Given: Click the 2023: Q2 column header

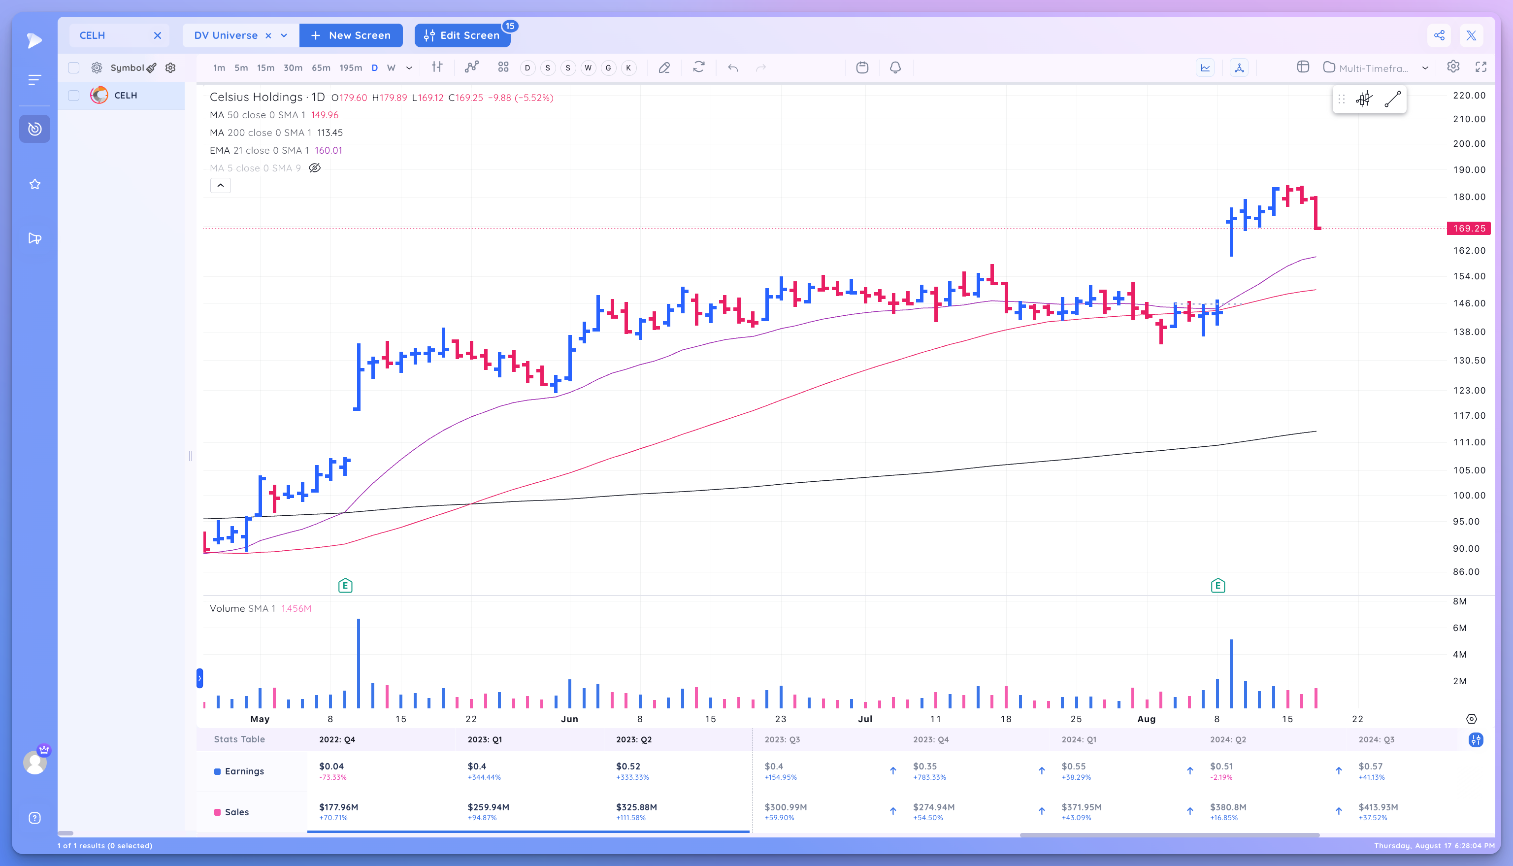Looking at the screenshot, I should (x=634, y=739).
